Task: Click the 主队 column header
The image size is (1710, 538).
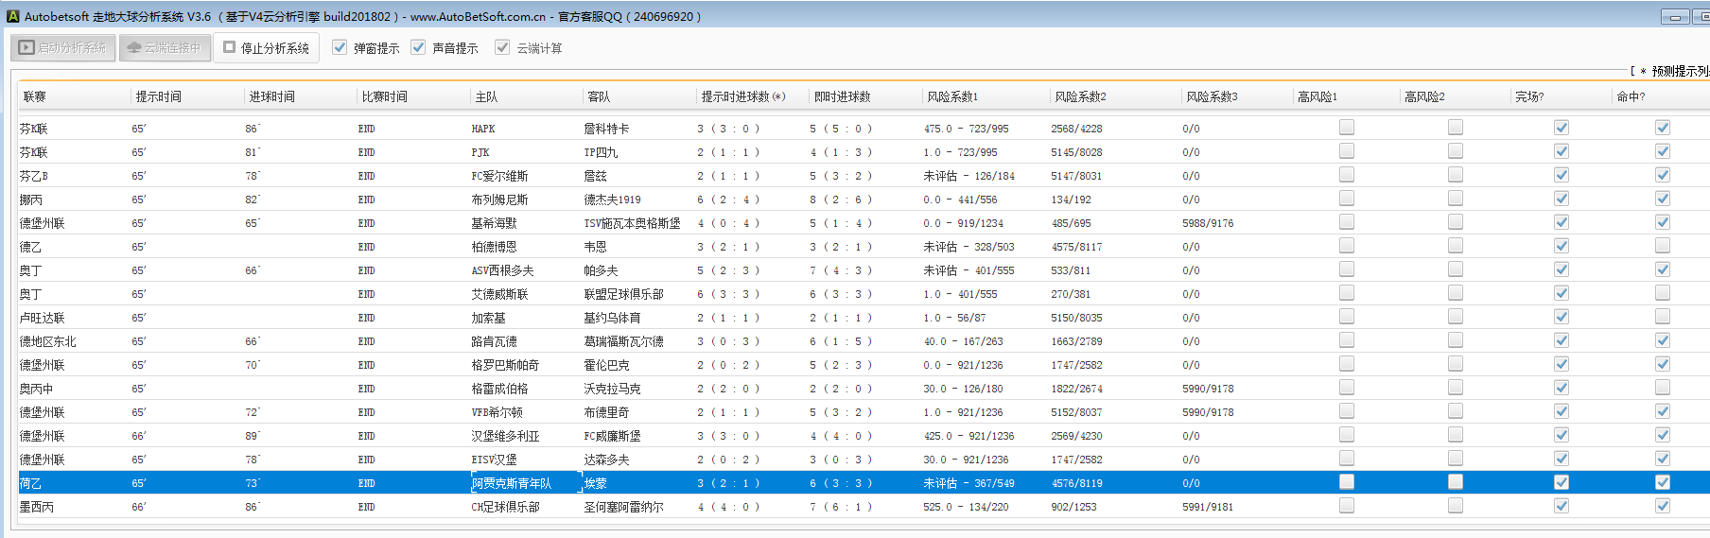Action: 486,96
